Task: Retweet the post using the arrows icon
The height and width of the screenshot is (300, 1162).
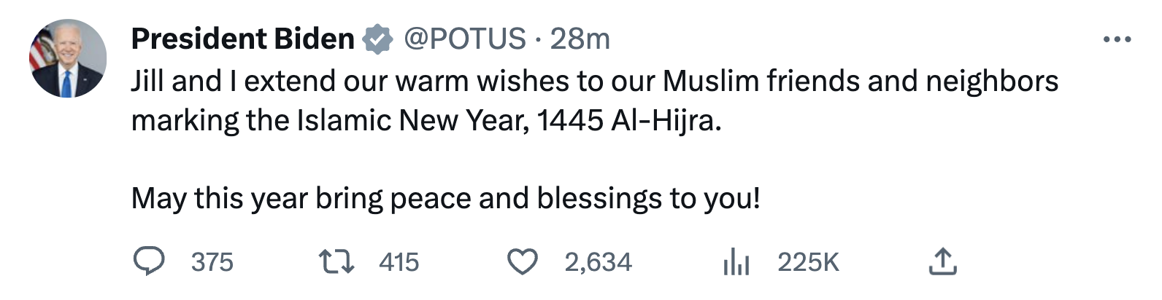Action: [337, 261]
